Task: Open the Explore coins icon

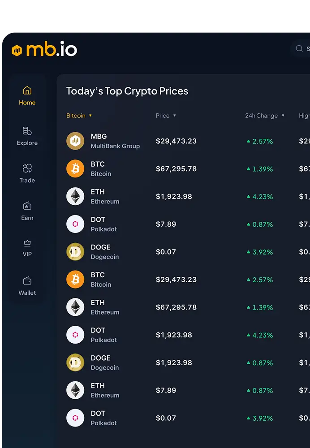Action: [27, 131]
